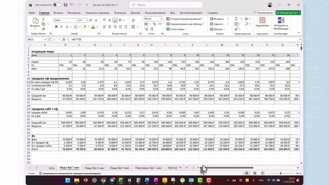Undo the last action
The image size is (329, 185).
(x=71, y=5)
